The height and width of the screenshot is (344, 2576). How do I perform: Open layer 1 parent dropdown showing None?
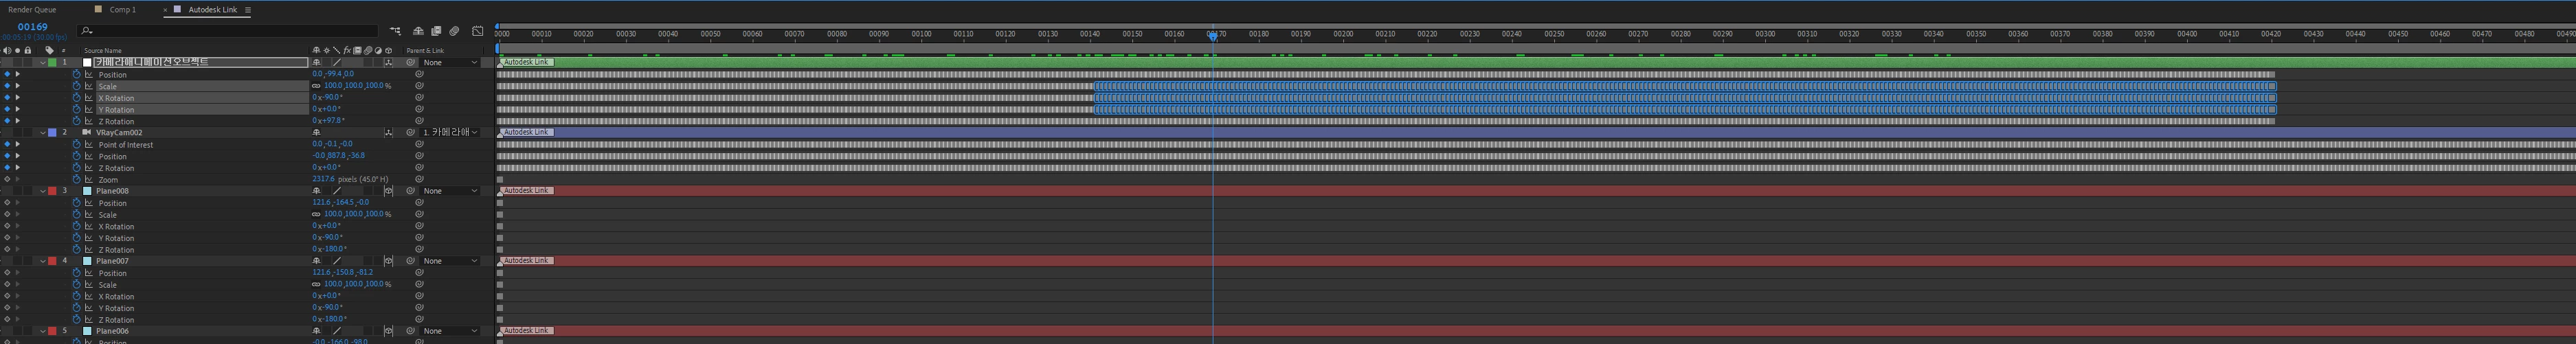point(450,62)
